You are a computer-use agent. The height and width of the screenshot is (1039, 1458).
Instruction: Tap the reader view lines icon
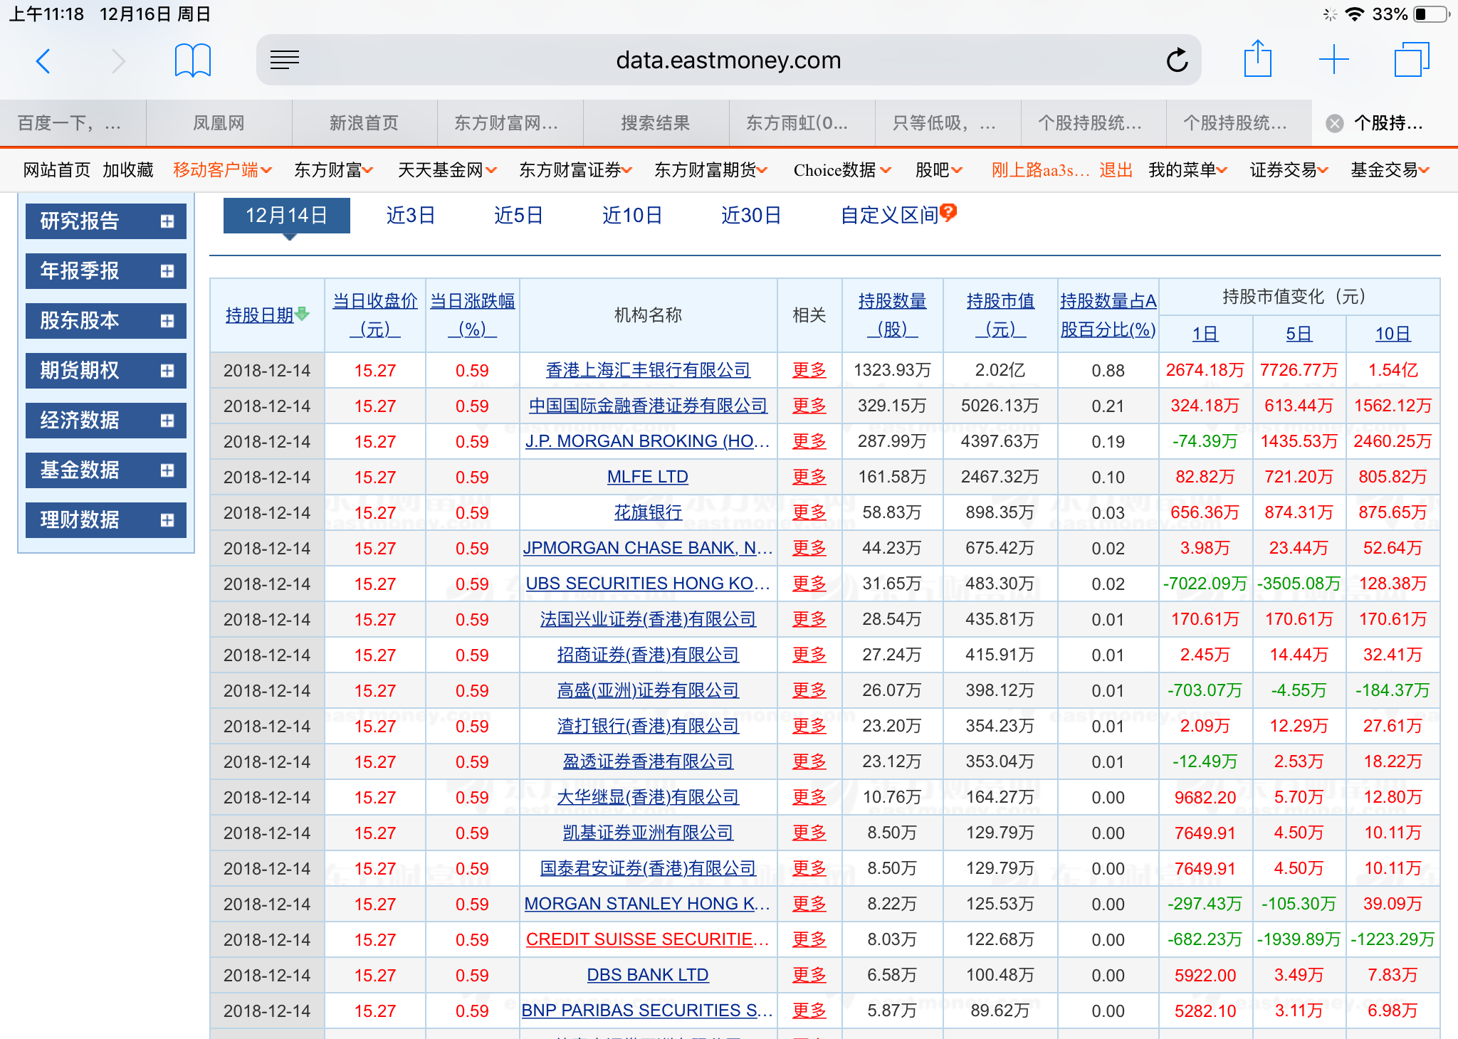pos(285,60)
